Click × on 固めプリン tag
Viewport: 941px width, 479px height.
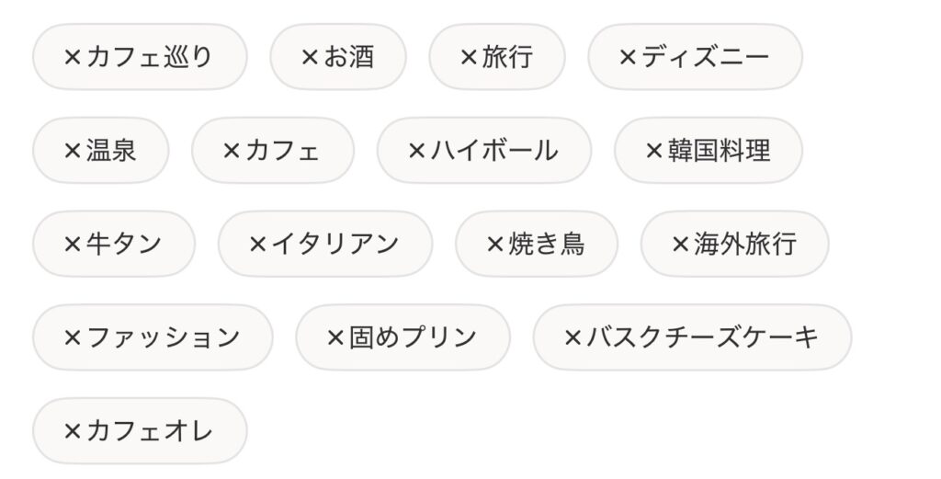pyautogui.click(x=335, y=337)
